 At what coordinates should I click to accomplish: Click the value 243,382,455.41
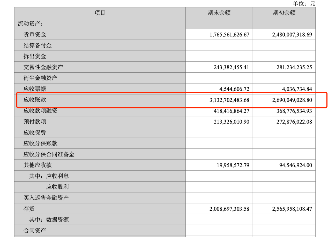(232, 68)
